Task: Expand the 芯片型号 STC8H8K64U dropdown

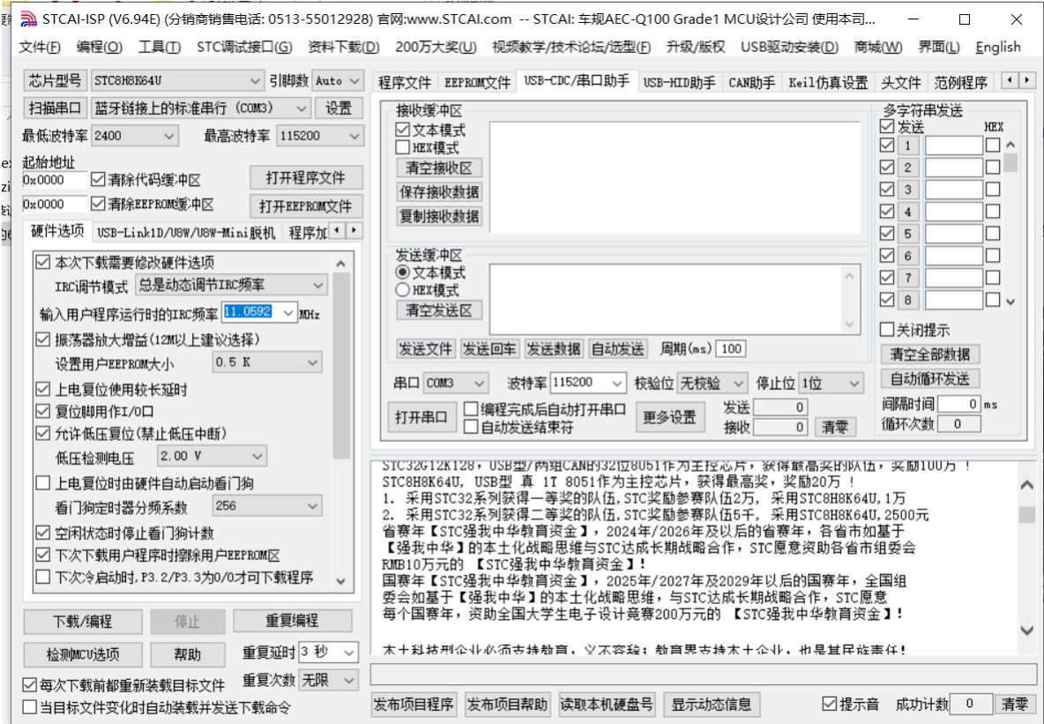Action: (x=256, y=80)
